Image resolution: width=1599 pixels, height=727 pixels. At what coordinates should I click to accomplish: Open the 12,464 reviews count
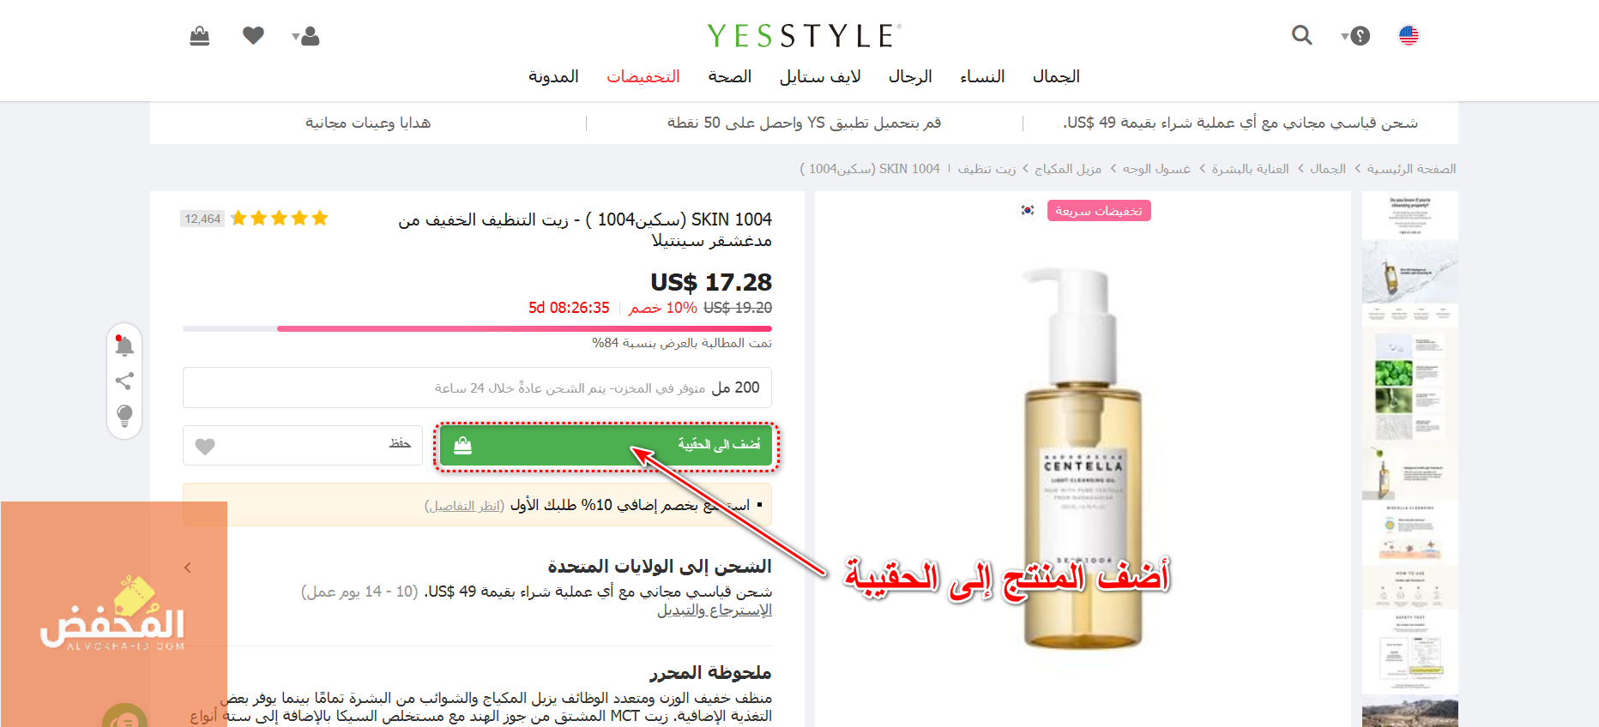(202, 219)
